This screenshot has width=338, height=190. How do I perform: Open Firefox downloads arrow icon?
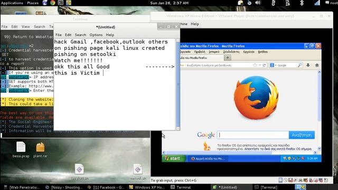click(308, 65)
